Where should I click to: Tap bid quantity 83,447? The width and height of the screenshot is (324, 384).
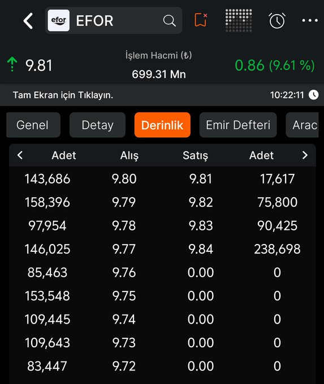tap(47, 366)
